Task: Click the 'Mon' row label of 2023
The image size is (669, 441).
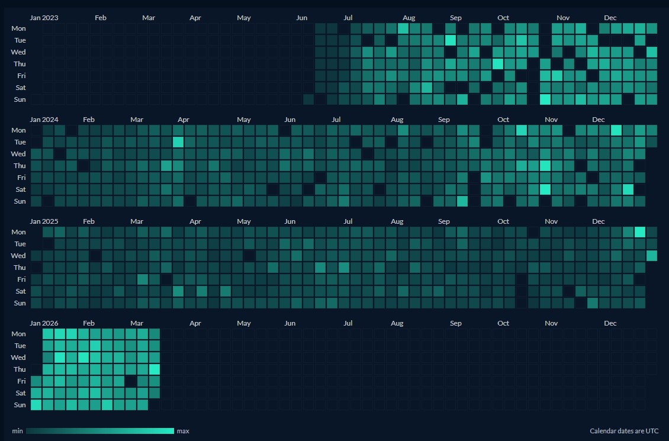Action: pos(18,28)
